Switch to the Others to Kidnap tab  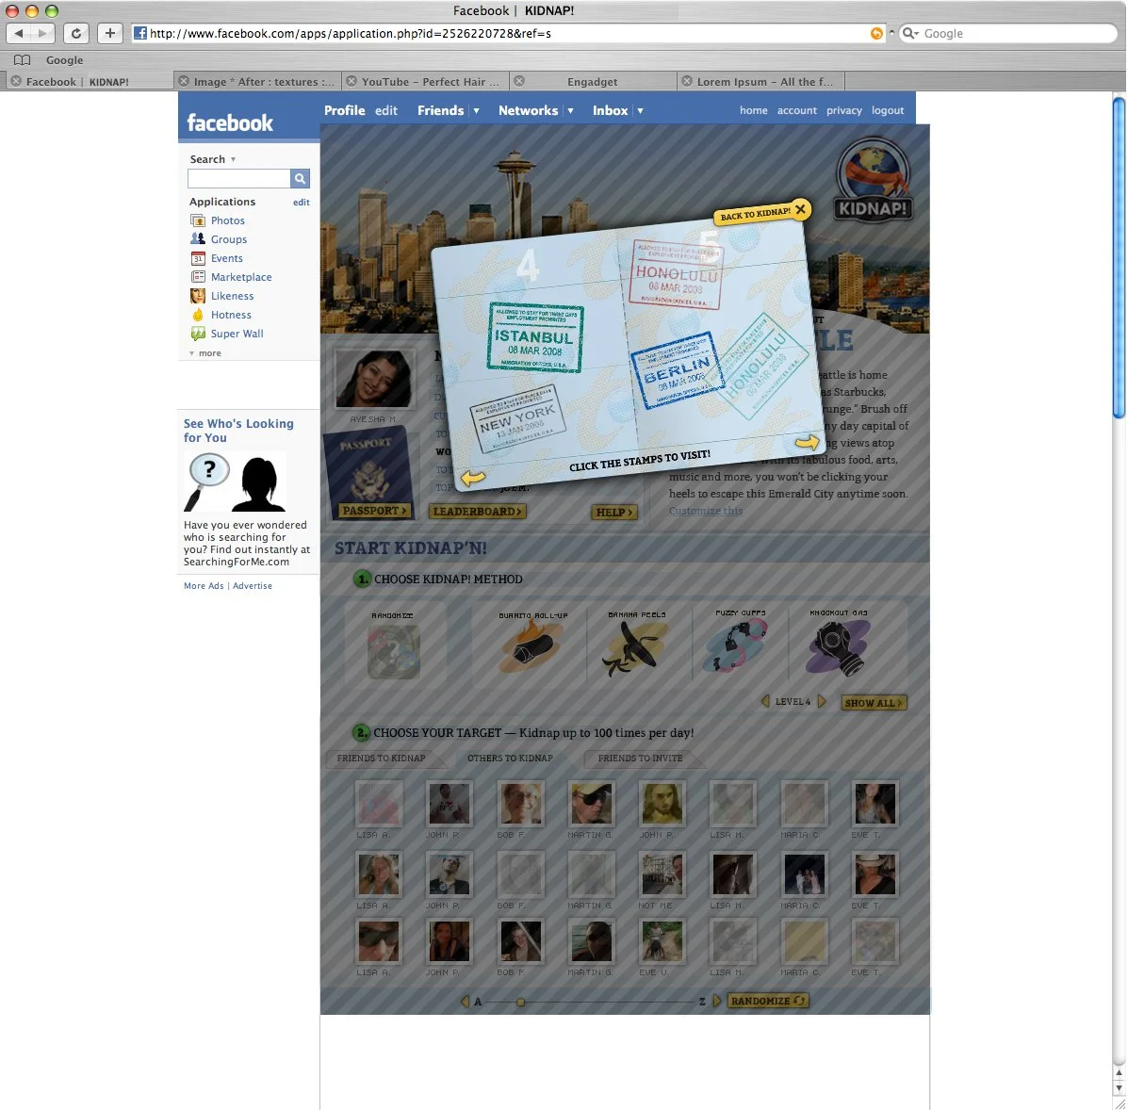pyautogui.click(x=510, y=759)
